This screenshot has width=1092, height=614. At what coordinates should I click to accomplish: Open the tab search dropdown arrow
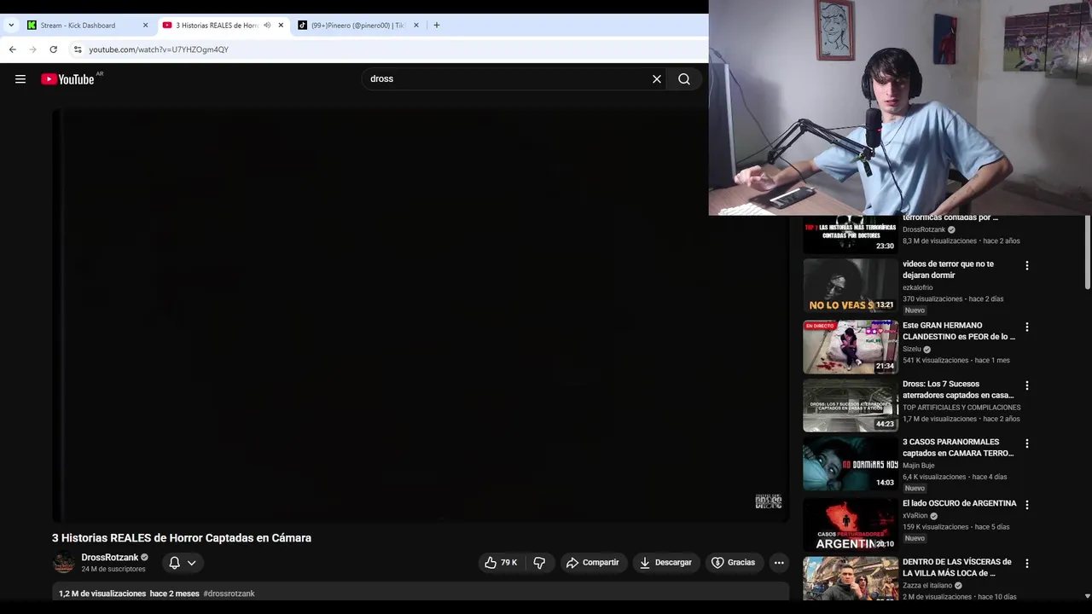click(11, 26)
